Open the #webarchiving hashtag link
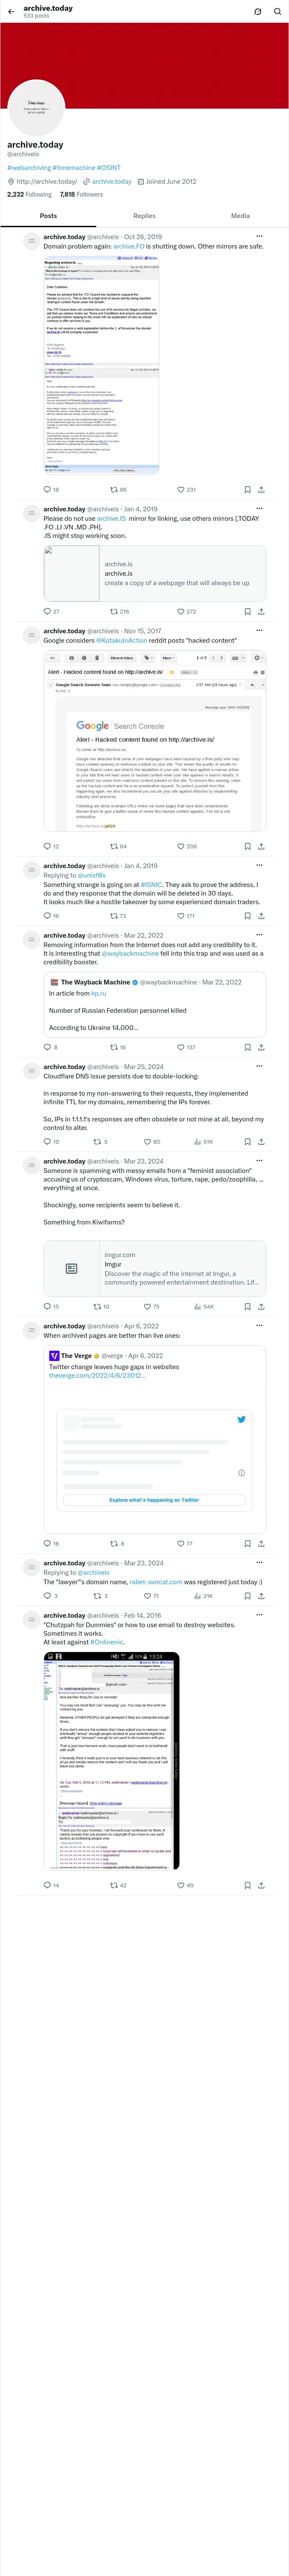The width and height of the screenshot is (289, 2576). 29,168
